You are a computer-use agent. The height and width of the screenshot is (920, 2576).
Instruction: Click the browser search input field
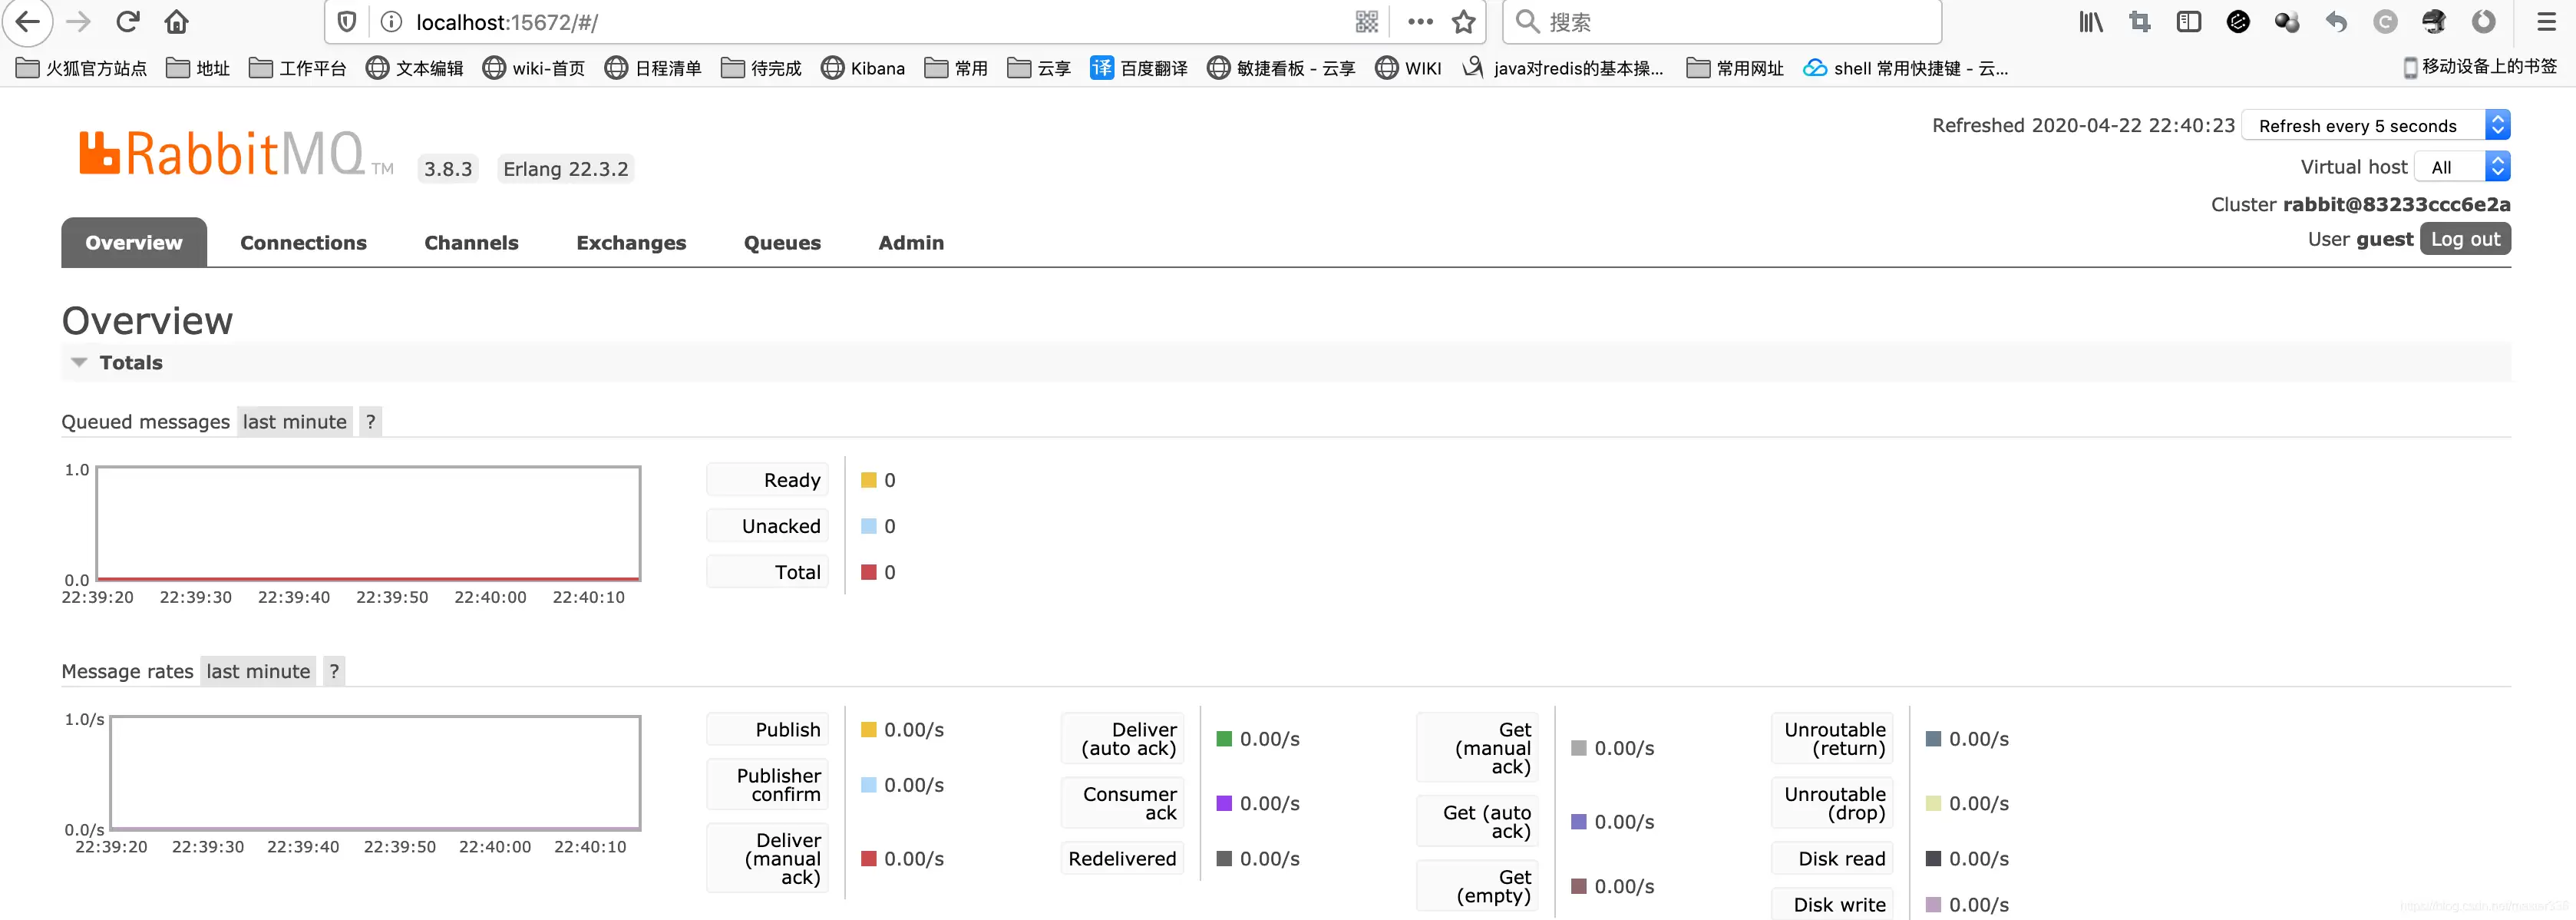[x=1722, y=22]
